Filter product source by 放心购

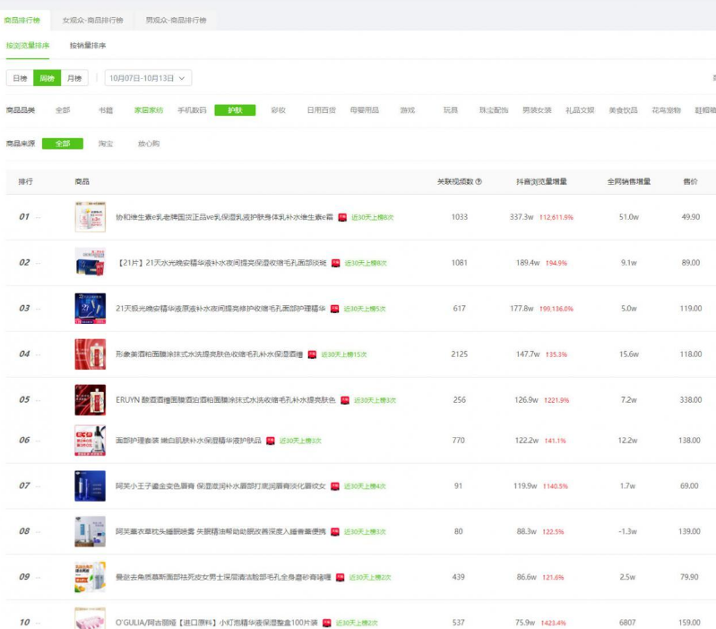coord(149,144)
